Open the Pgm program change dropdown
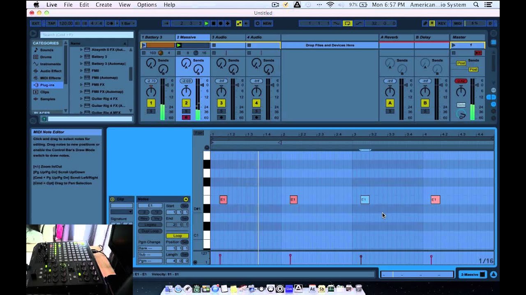526x295 pixels. [150, 261]
